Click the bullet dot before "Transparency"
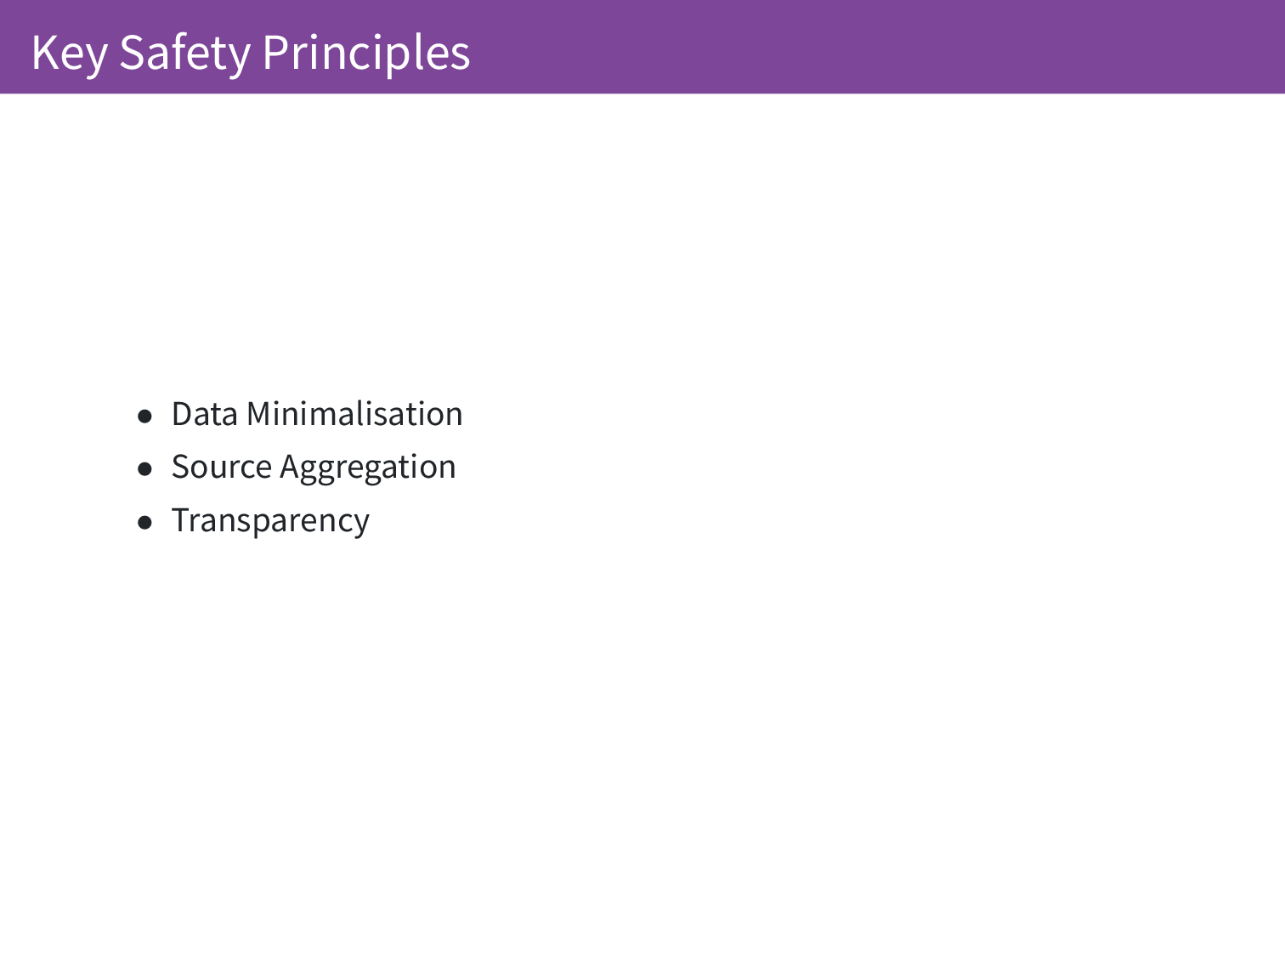The height and width of the screenshot is (964, 1285). pos(145,523)
